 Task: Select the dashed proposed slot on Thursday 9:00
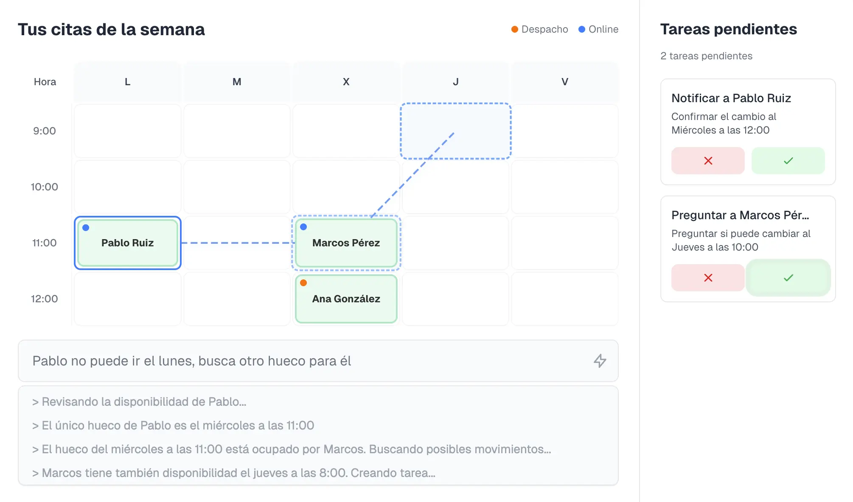pos(456,131)
